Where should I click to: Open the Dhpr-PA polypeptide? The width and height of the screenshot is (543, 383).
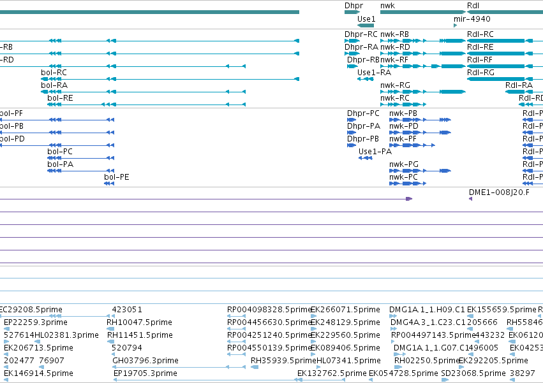364,126
